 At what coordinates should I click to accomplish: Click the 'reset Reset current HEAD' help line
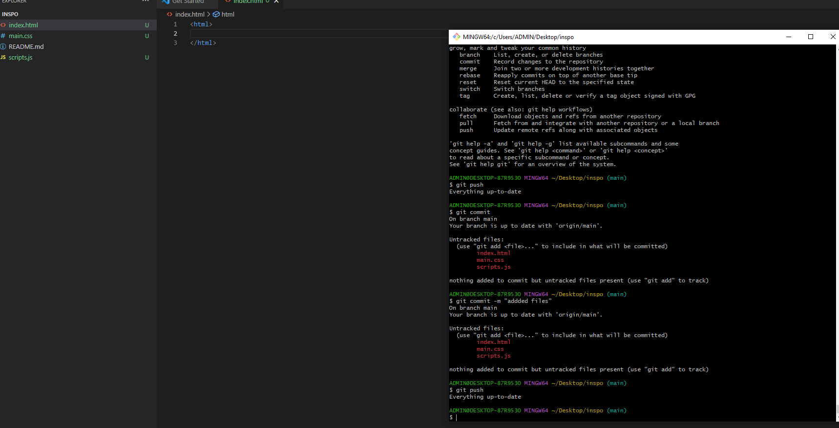[546, 82]
